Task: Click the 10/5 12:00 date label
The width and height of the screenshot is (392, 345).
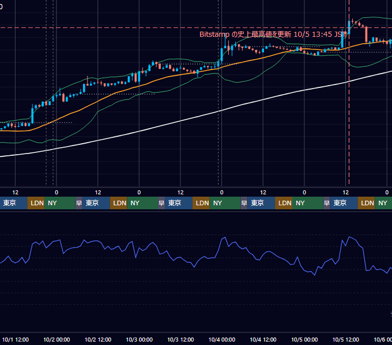Action: [346, 339]
